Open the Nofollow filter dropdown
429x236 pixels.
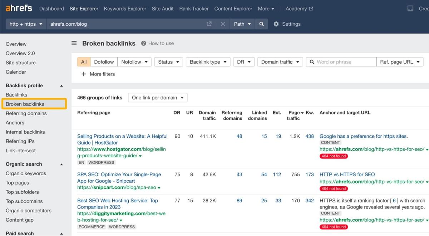(x=134, y=62)
